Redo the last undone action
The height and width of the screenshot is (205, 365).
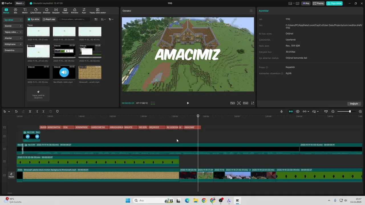(x=23, y=111)
